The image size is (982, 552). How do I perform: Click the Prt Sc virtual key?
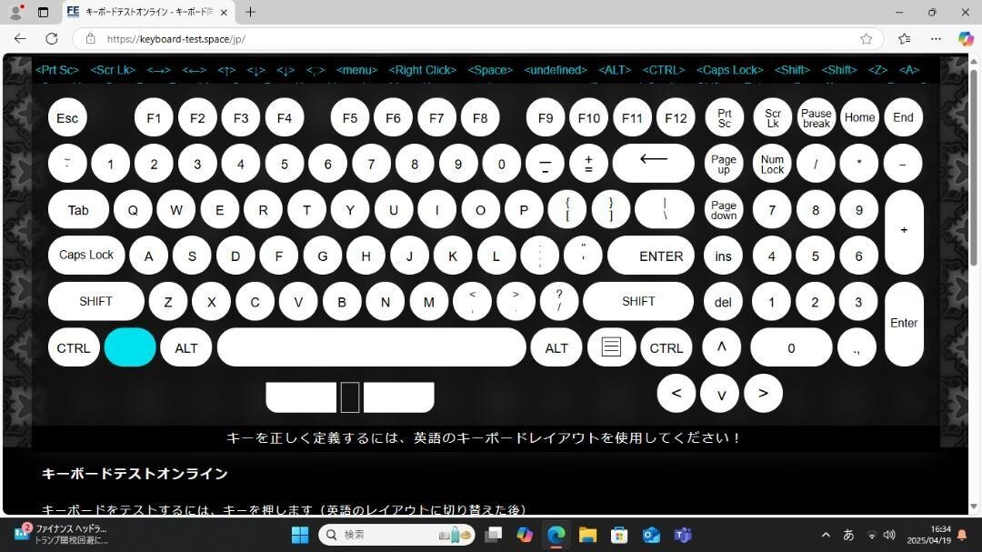tap(724, 118)
